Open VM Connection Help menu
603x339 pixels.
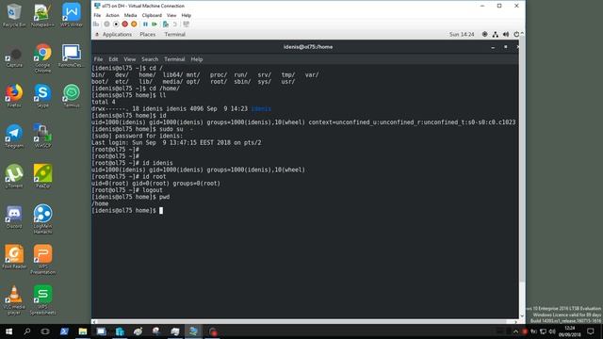coord(187,15)
